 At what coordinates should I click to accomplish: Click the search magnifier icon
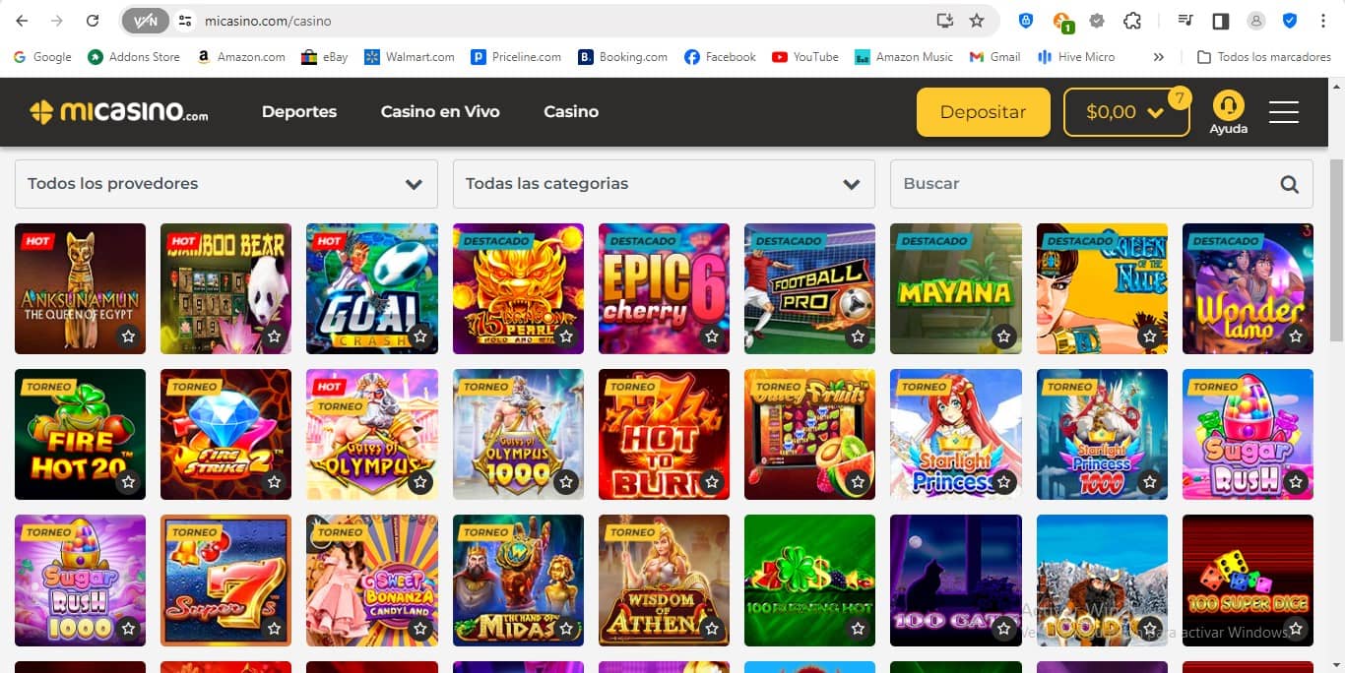point(1290,184)
